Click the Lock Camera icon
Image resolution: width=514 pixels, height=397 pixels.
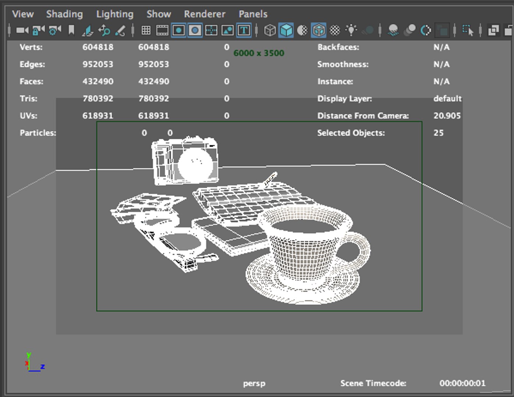38,30
